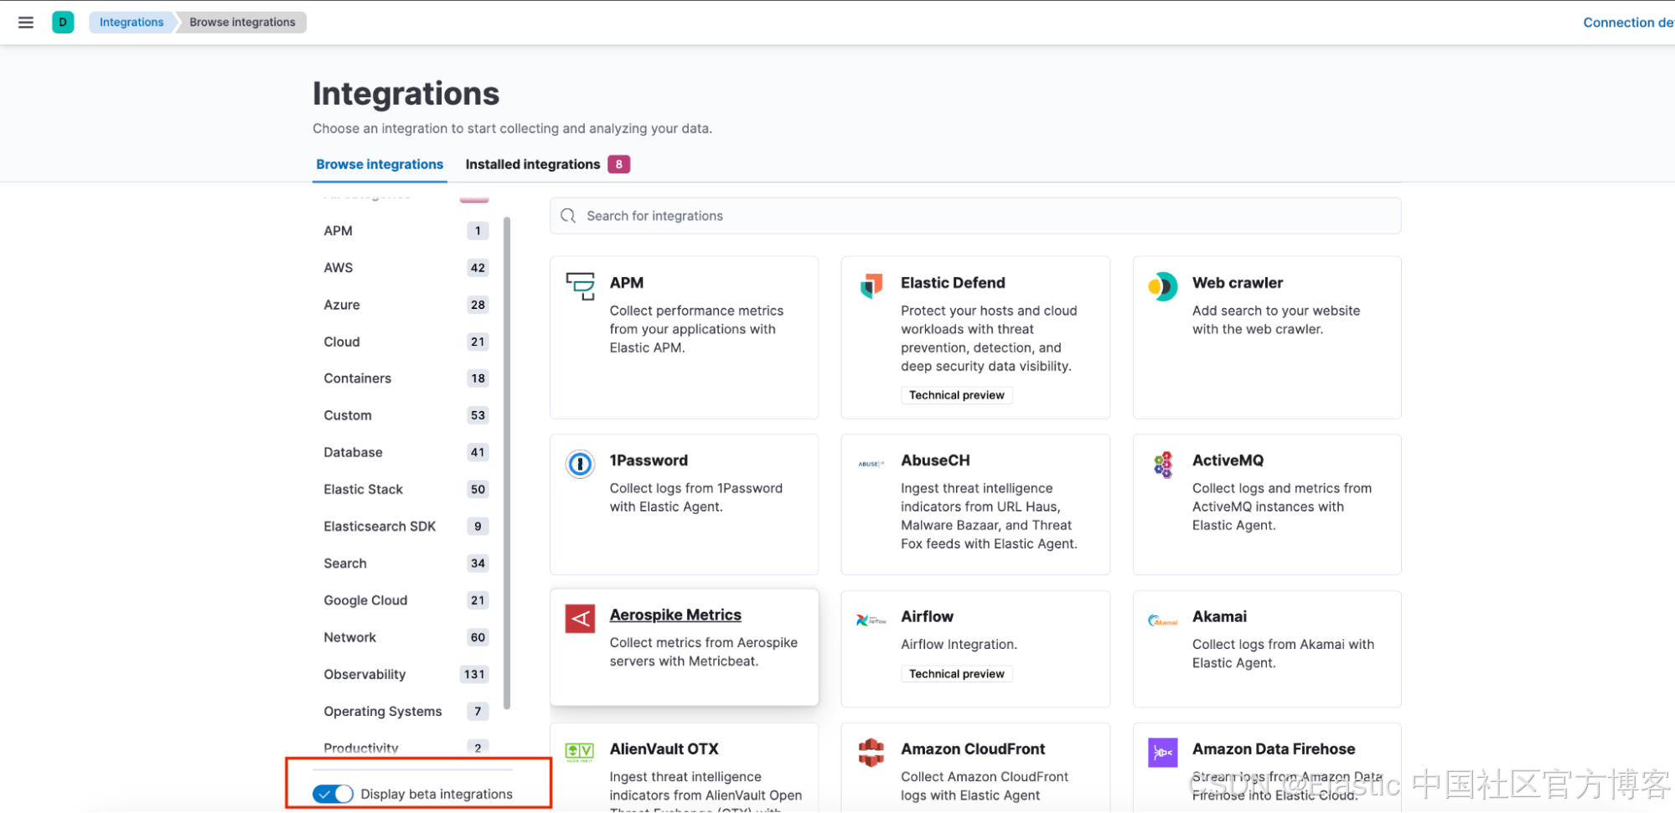
Task: Click the APM integration icon
Action: (580, 286)
